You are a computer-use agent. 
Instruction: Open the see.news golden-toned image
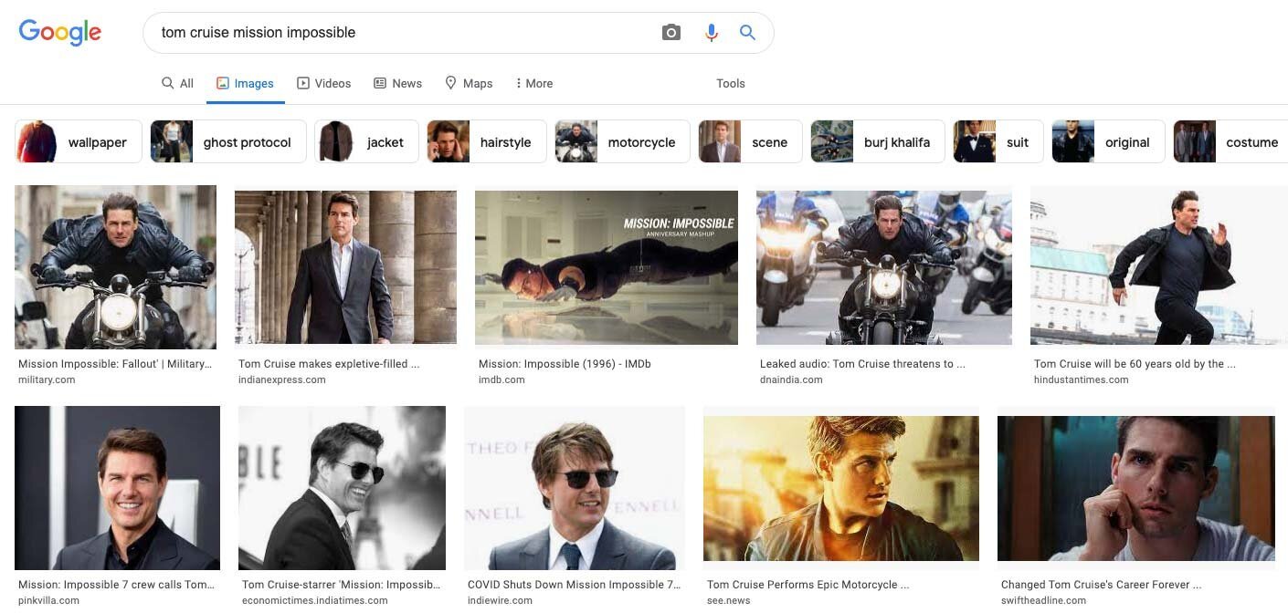[841, 488]
